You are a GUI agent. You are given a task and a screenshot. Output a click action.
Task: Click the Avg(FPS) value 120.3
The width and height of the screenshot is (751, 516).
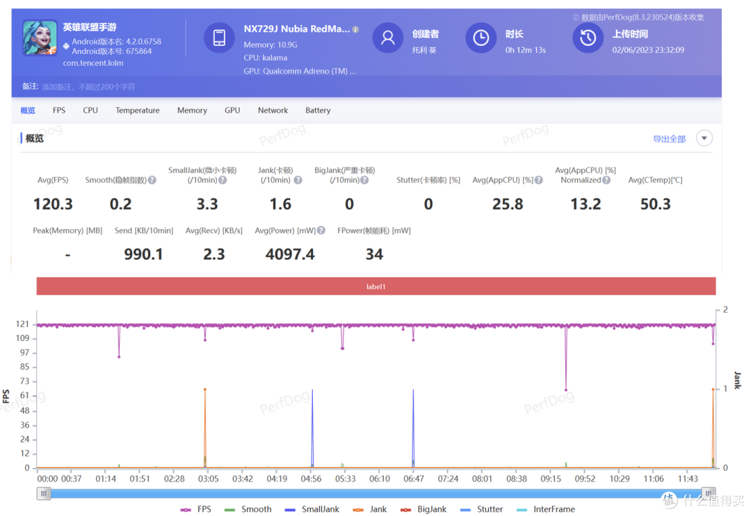pyautogui.click(x=53, y=204)
